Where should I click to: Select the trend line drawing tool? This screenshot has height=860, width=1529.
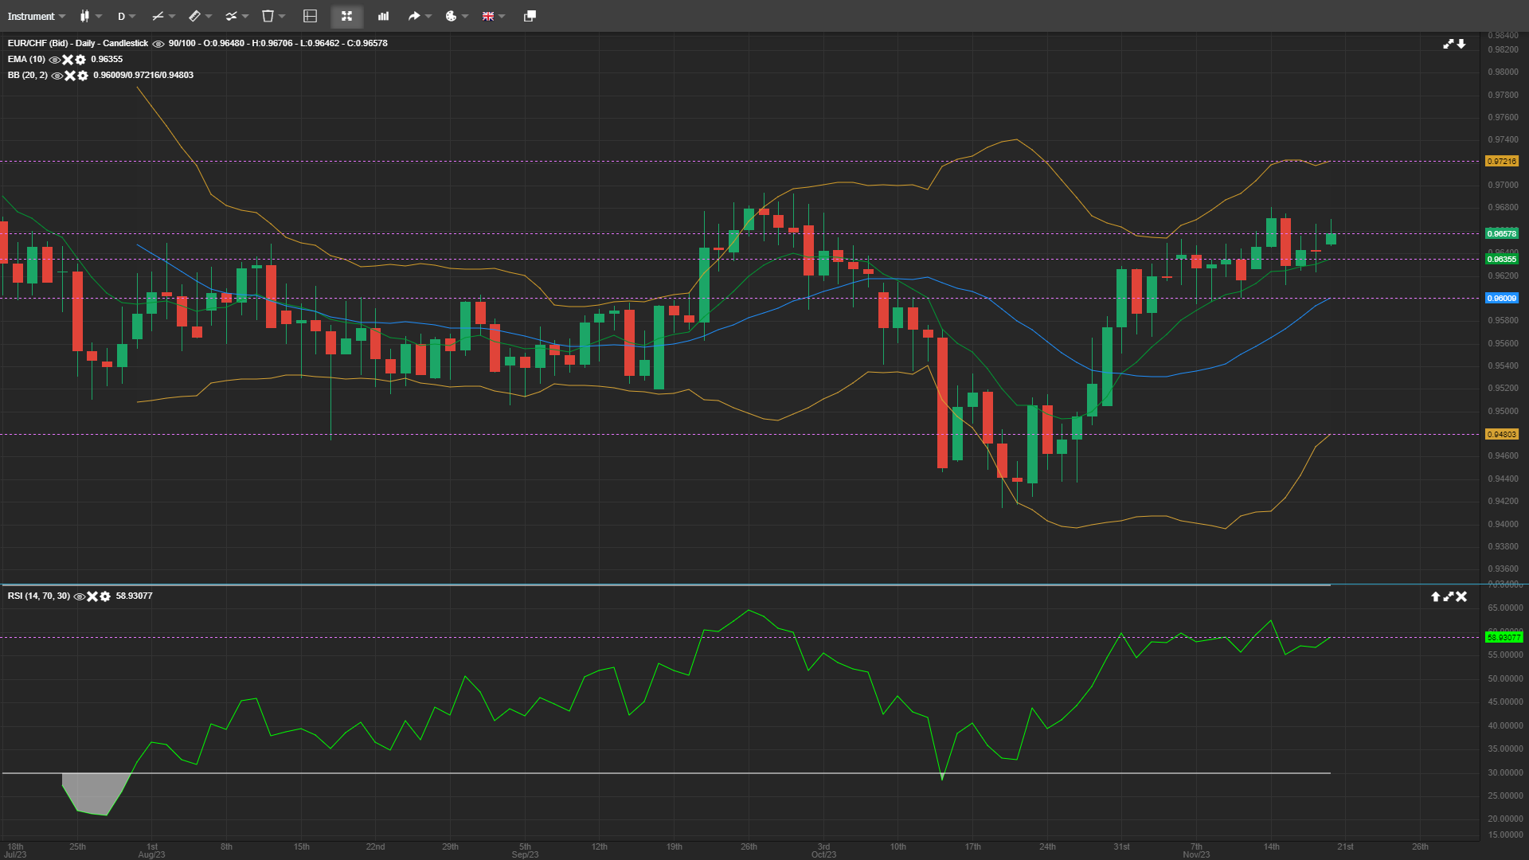158,16
